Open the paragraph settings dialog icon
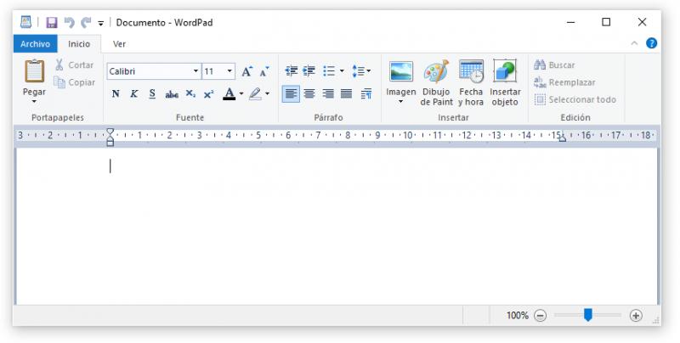 (x=366, y=93)
